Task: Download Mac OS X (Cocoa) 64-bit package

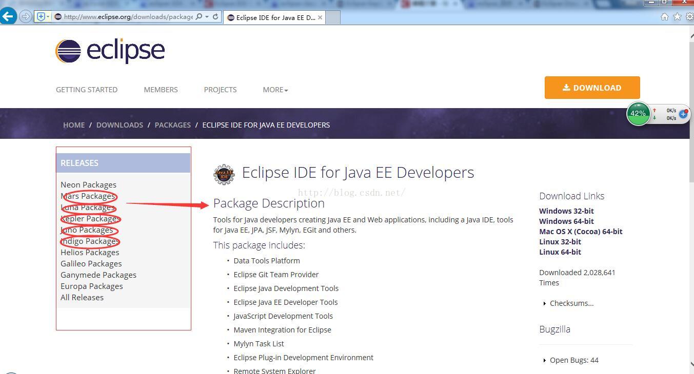Action: [x=581, y=231]
